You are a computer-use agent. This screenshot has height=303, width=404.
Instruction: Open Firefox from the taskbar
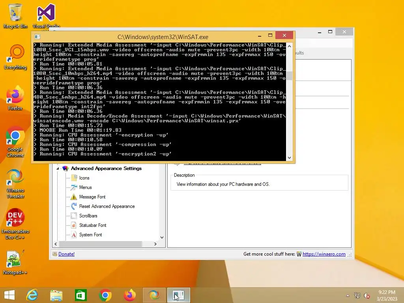tap(129, 295)
